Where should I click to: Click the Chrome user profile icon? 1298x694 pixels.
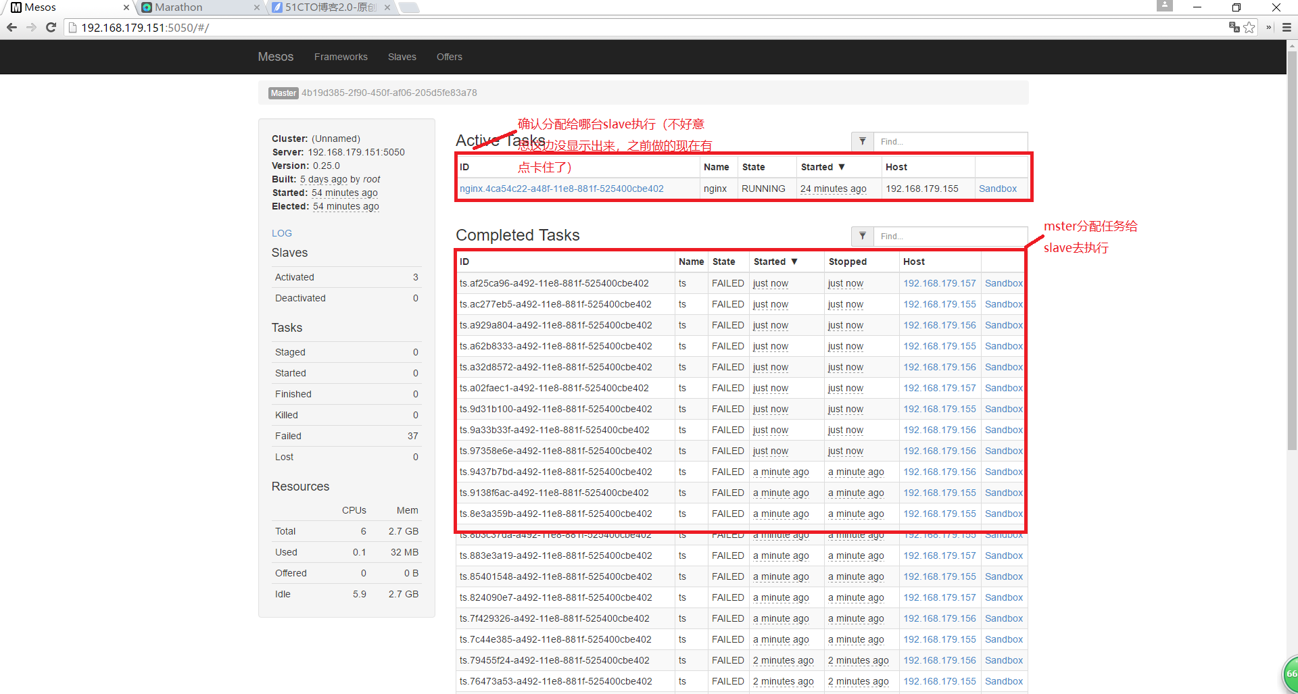point(1165,6)
